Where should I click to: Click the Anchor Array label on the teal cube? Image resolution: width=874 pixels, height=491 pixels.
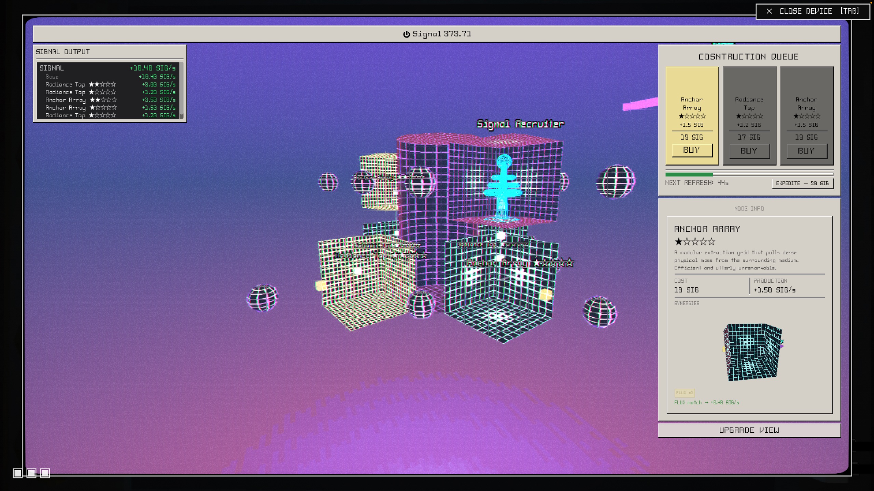[x=520, y=263]
